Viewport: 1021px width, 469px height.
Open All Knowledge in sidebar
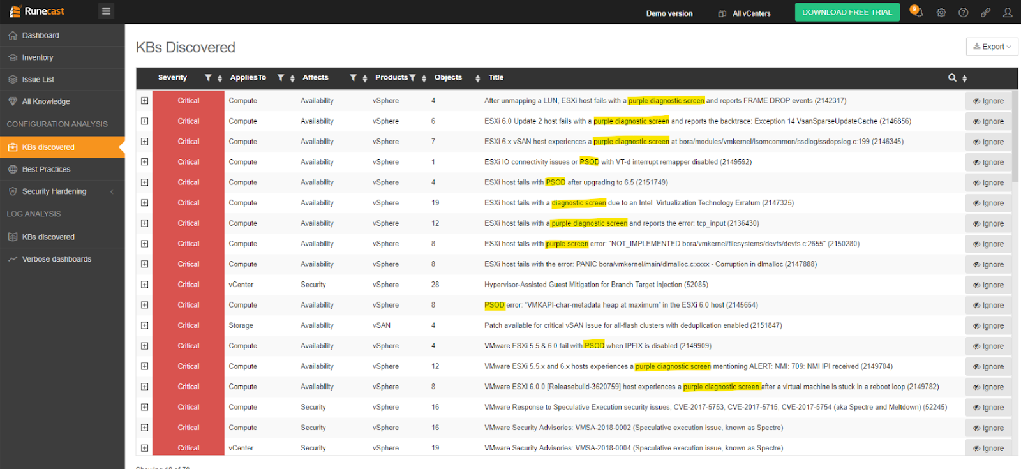(x=63, y=101)
